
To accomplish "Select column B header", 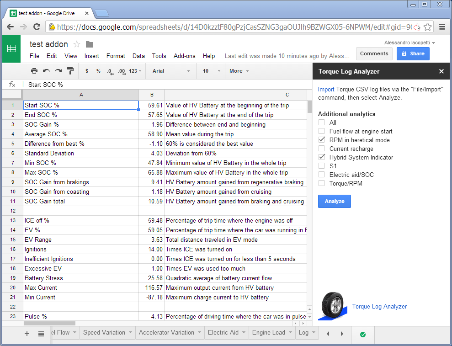I will [152, 95].
